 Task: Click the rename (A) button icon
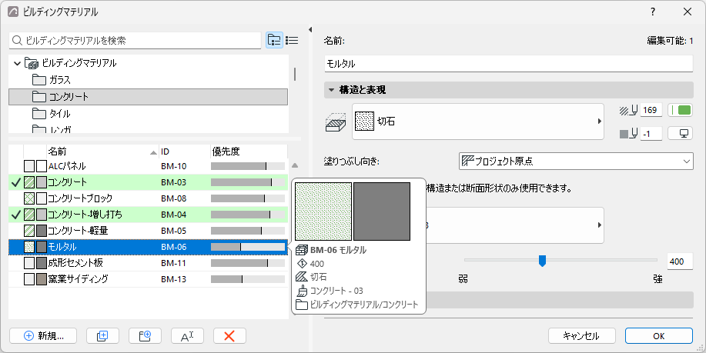pos(187,336)
